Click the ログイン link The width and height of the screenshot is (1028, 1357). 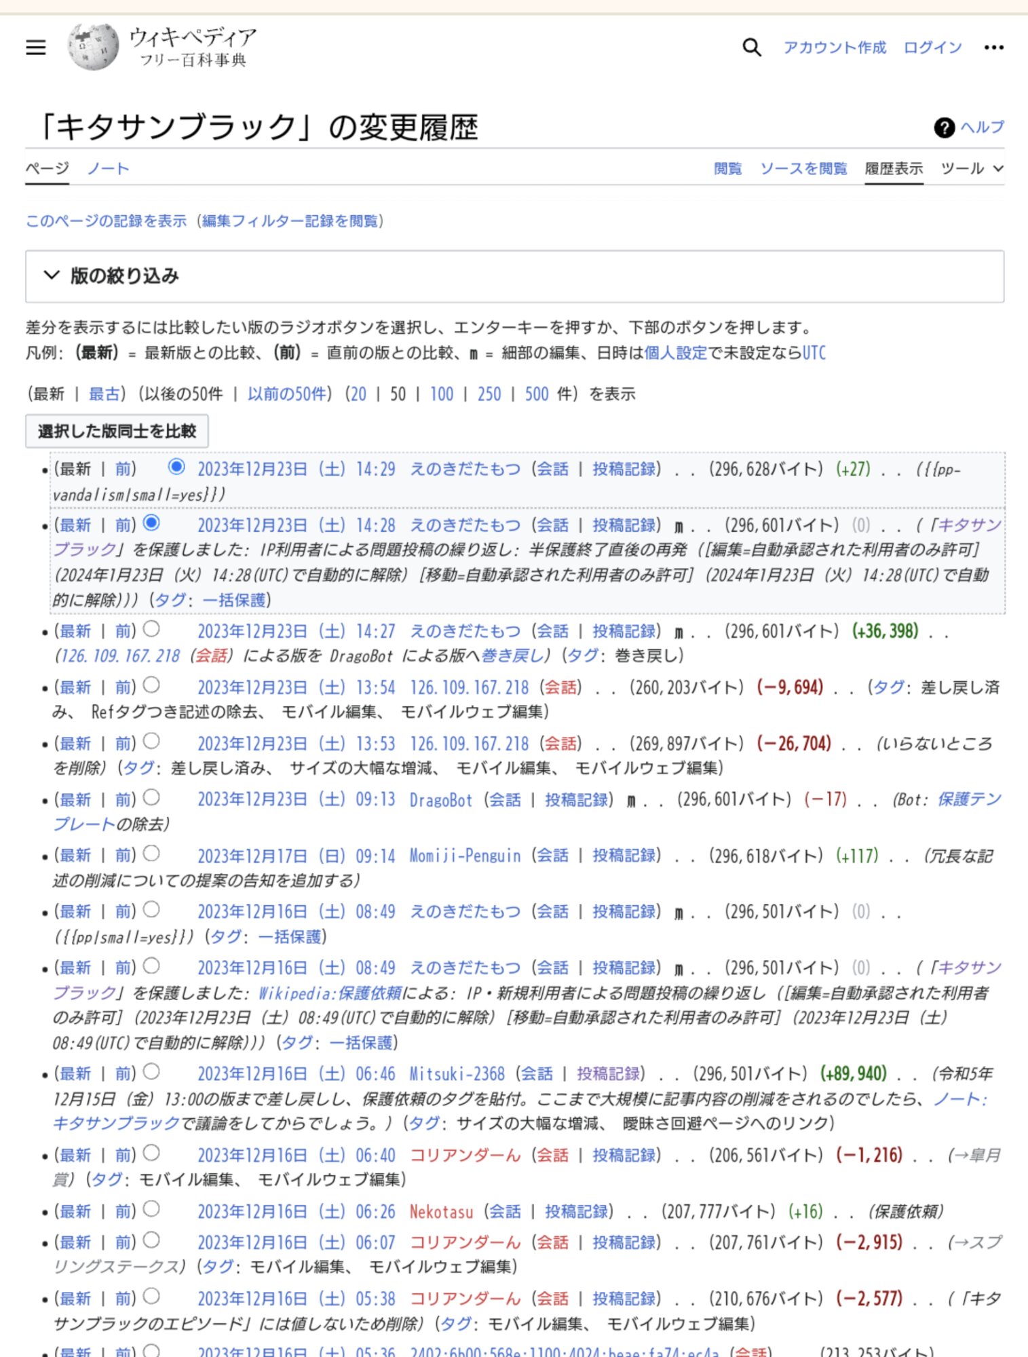point(932,47)
